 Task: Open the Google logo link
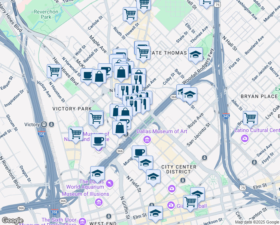12,220
